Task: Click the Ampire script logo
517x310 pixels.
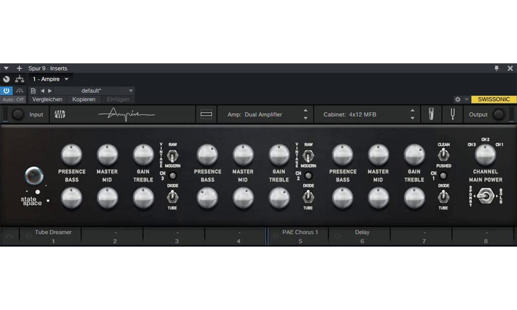Action: [x=126, y=114]
